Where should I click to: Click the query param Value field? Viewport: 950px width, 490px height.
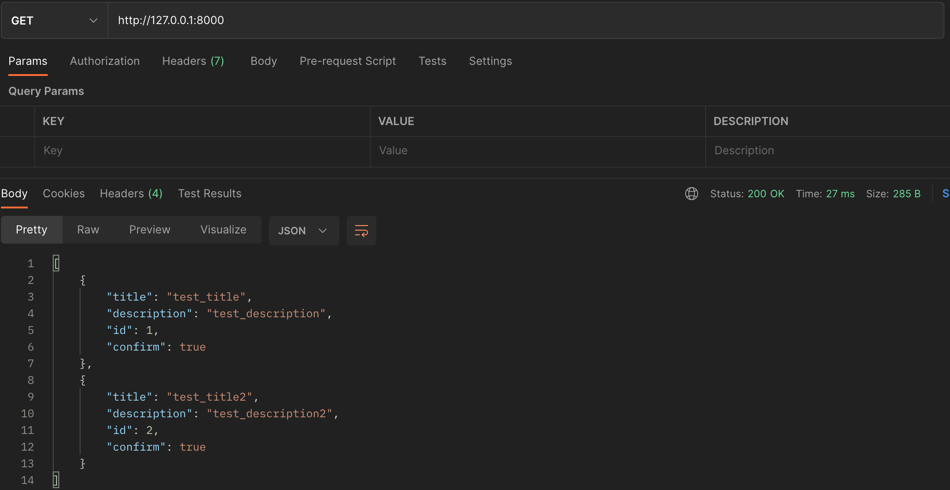pyautogui.click(x=537, y=151)
